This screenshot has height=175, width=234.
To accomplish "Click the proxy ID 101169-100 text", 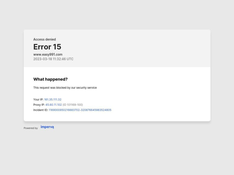I will click(x=73, y=105).
